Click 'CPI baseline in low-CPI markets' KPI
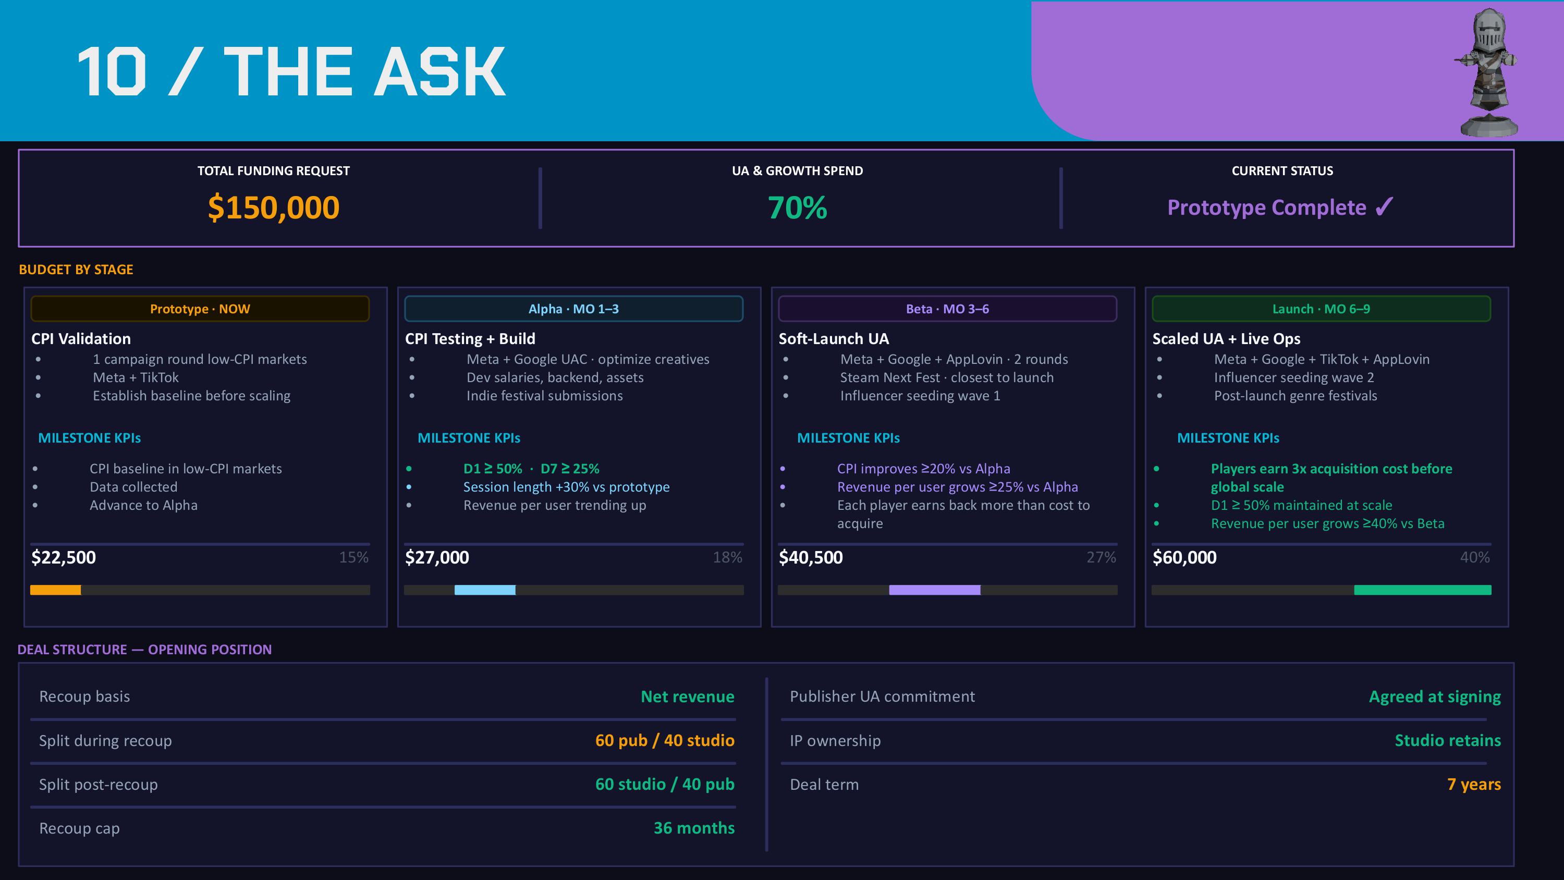 tap(185, 468)
